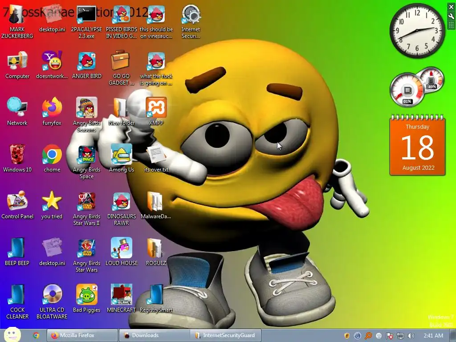456x342 pixels.
Task: Open the network tray icon
Action: pos(400,336)
